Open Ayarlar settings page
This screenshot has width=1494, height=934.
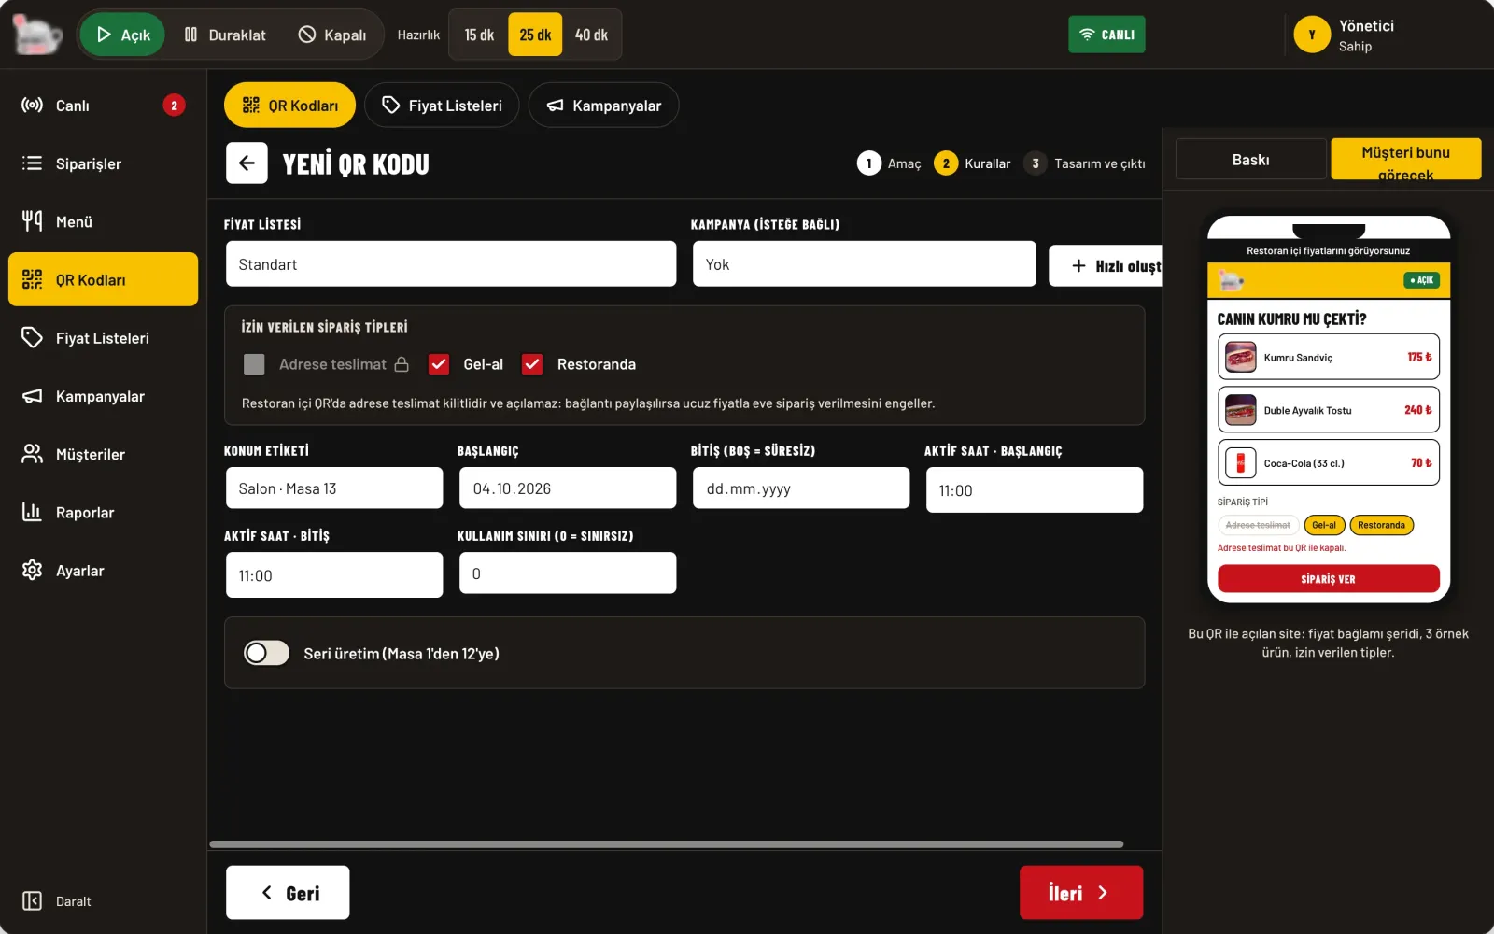click(x=103, y=570)
